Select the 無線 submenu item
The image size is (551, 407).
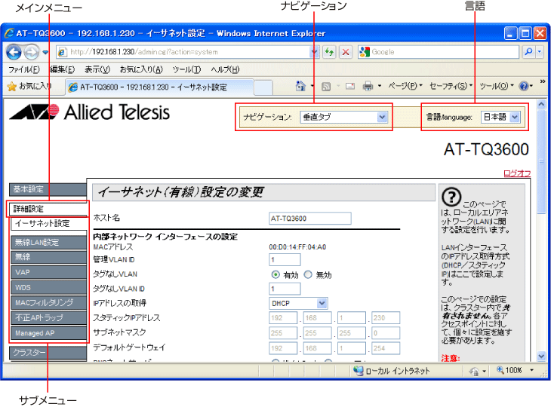tap(49, 257)
